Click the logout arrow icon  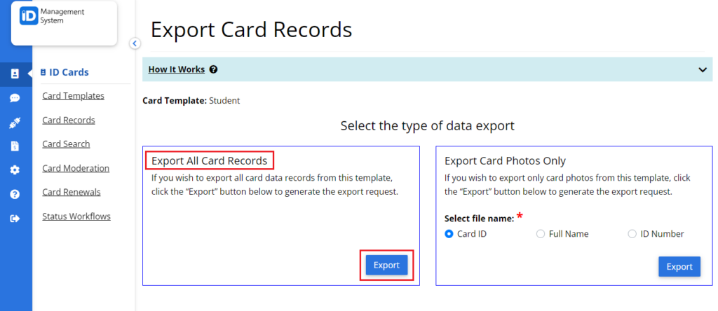coord(15,219)
